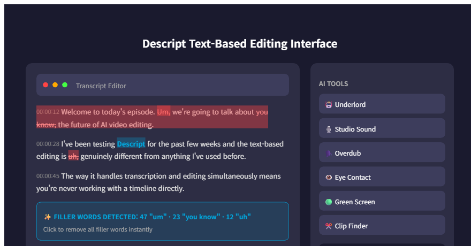Click the 00:00:45 timestamp
Screen dimensions: 471x246
[x=48, y=176]
